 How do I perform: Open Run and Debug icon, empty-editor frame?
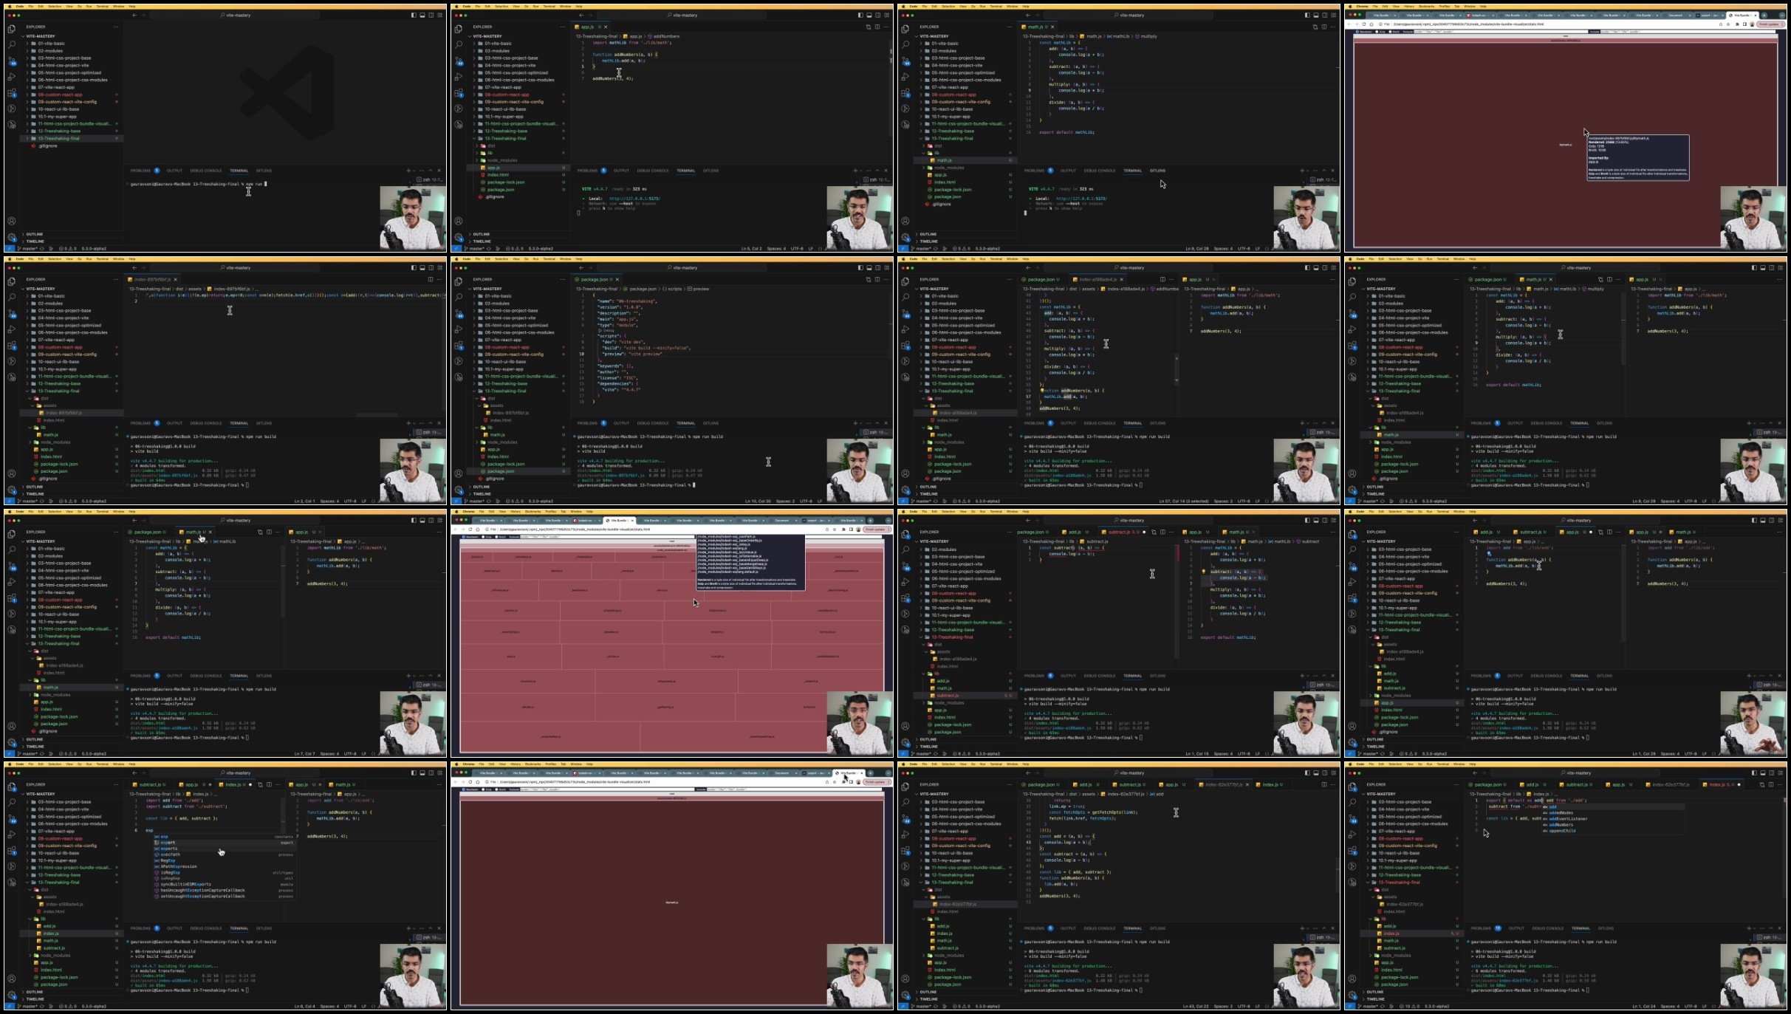pyautogui.click(x=12, y=77)
